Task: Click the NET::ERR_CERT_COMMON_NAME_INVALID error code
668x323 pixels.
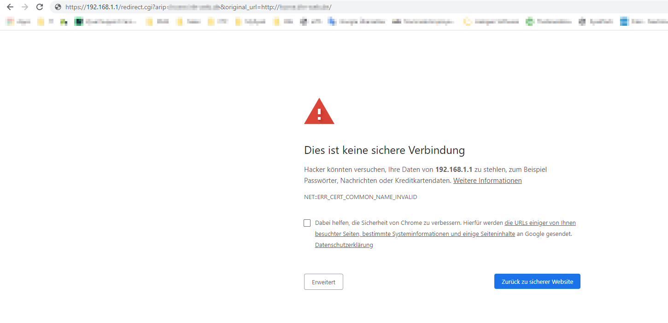Action: (360, 197)
